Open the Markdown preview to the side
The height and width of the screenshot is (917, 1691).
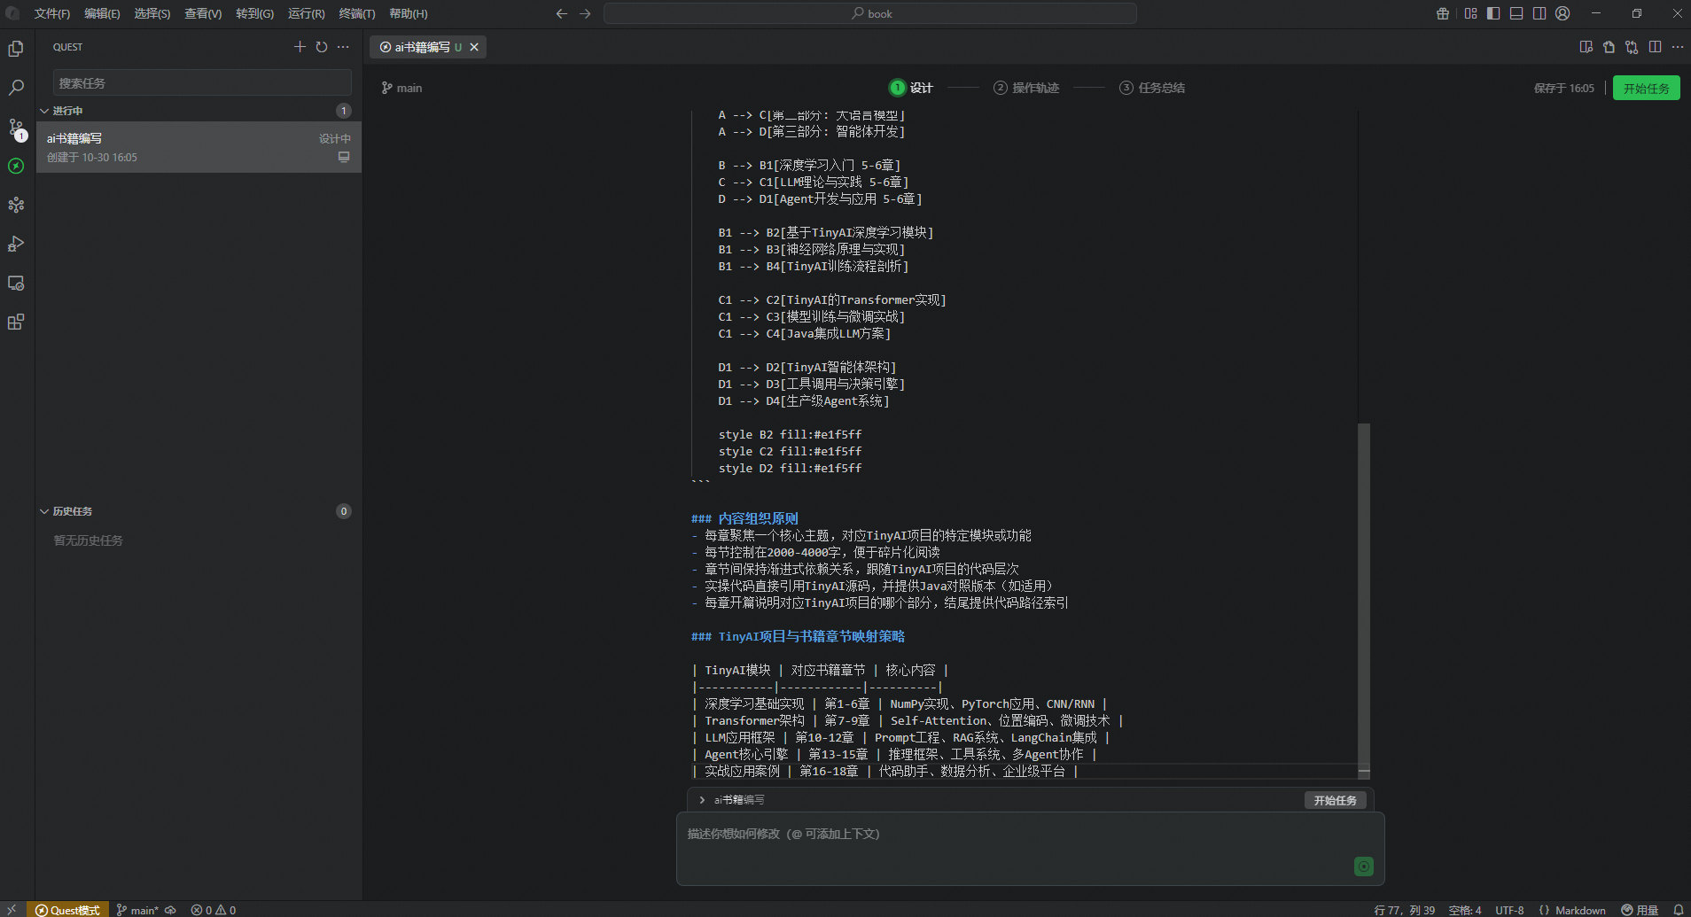[1586, 47]
